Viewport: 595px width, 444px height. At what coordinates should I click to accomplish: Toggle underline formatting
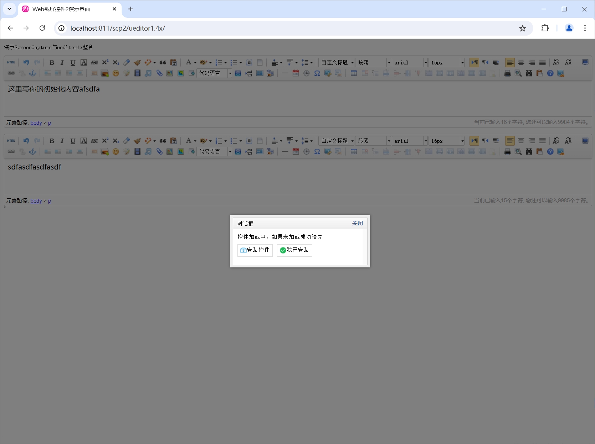point(73,62)
